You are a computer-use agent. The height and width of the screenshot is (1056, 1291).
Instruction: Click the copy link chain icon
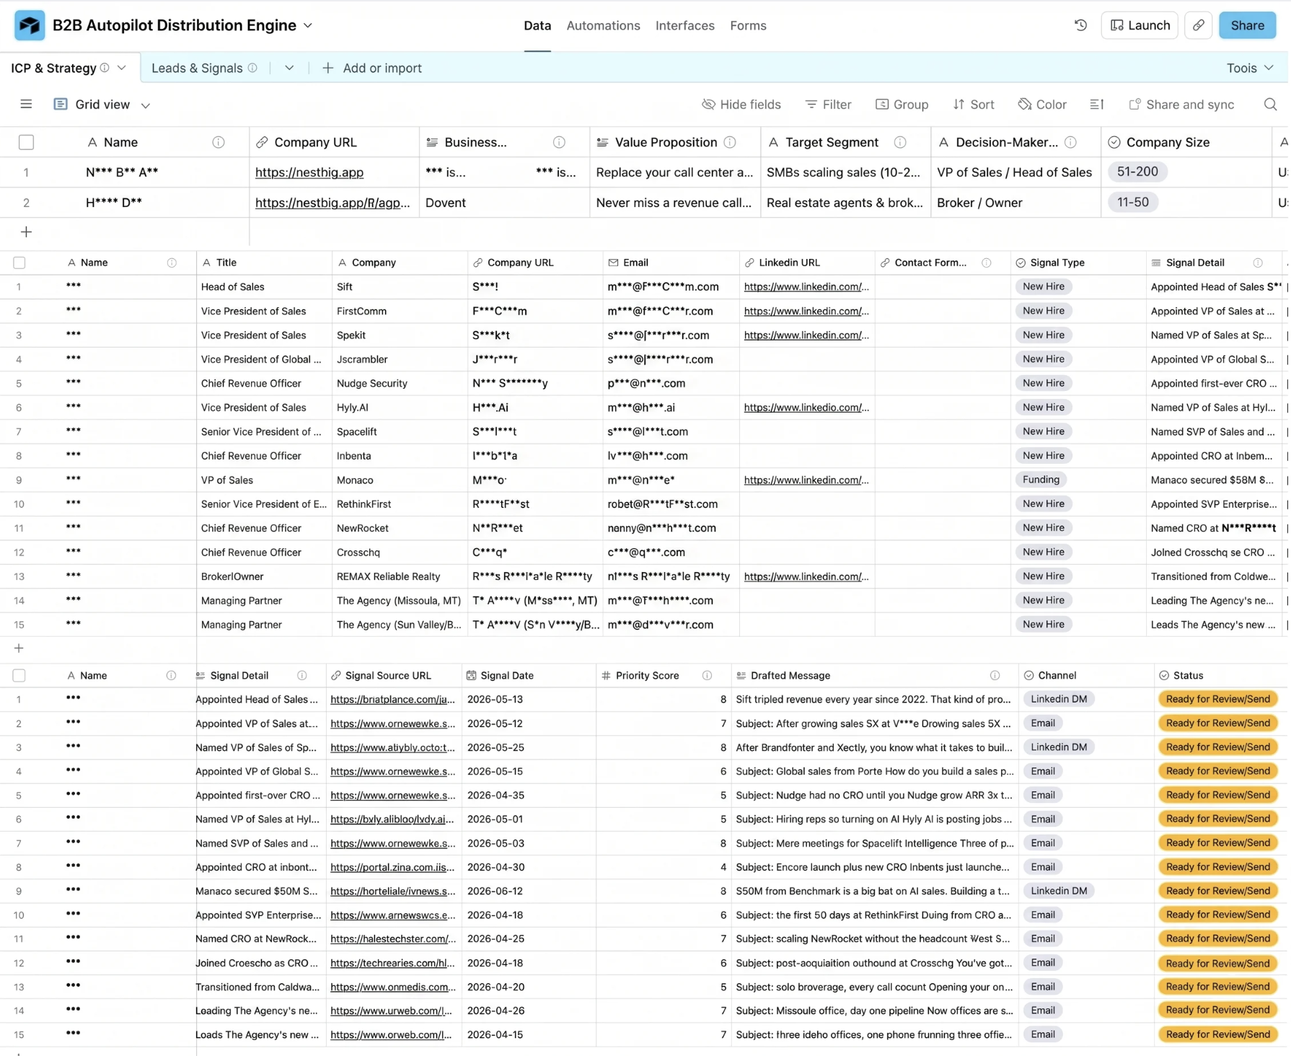tap(1198, 25)
